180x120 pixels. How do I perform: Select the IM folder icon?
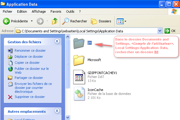(x=79, y=44)
